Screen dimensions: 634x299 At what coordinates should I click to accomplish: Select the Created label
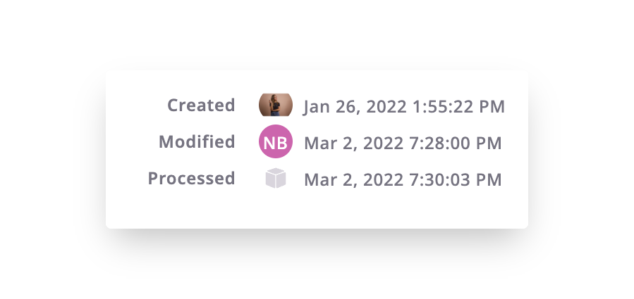201,106
